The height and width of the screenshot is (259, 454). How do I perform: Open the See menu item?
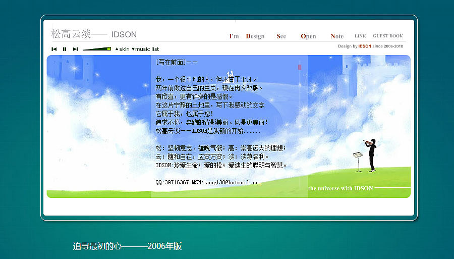pyautogui.click(x=281, y=36)
